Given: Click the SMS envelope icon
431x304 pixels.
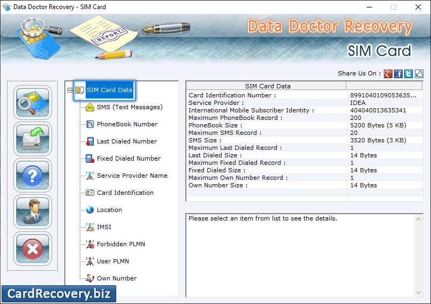Looking at the screenshot, I should pyautogui.click(x=90, y=107).
